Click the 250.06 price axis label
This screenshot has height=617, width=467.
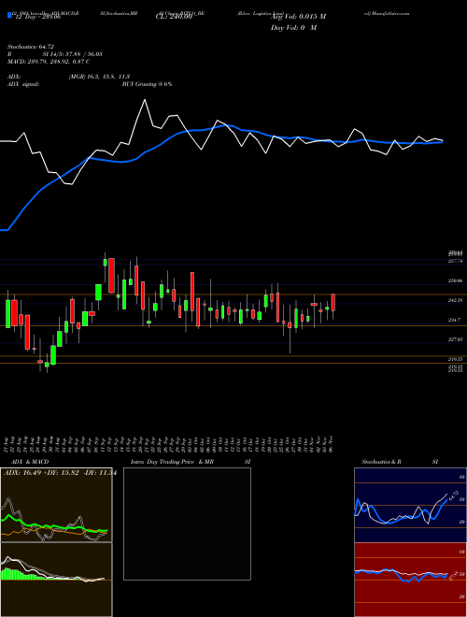456,280
